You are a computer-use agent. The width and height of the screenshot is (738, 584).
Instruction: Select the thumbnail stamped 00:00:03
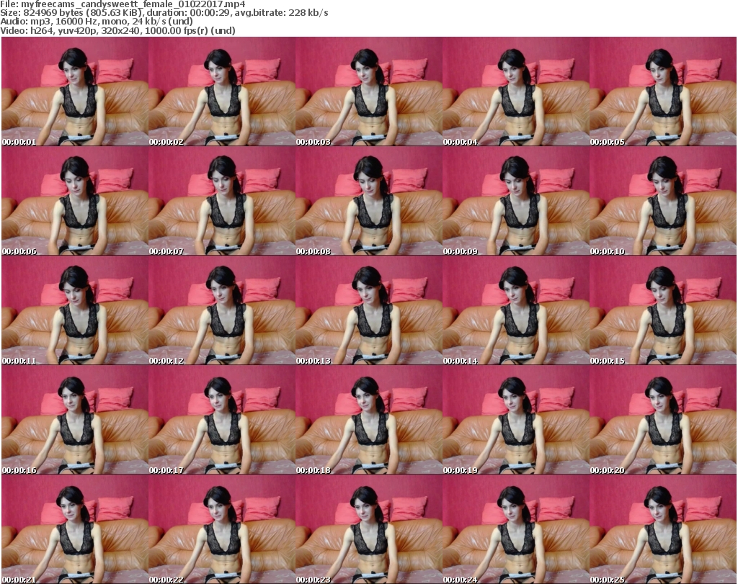(x=368, y=91)
